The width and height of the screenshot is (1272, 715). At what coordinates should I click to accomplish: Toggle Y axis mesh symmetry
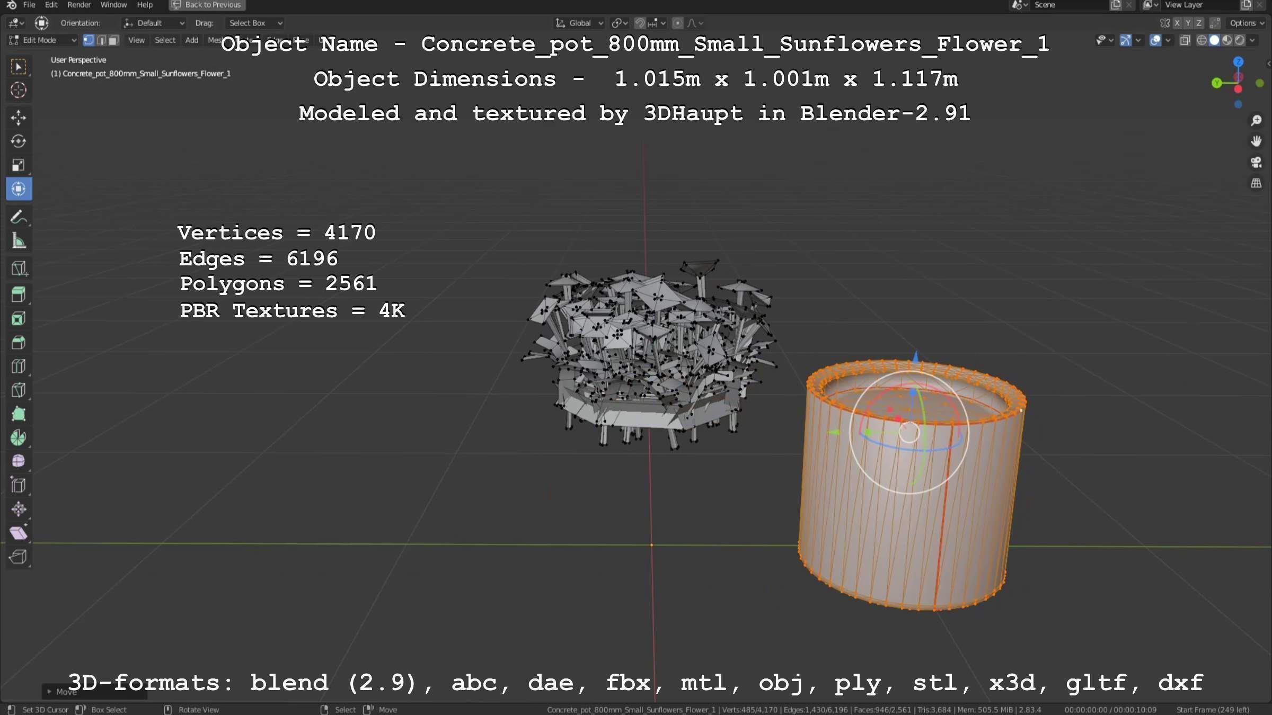pyautogui.click(x=1188, y=23)
